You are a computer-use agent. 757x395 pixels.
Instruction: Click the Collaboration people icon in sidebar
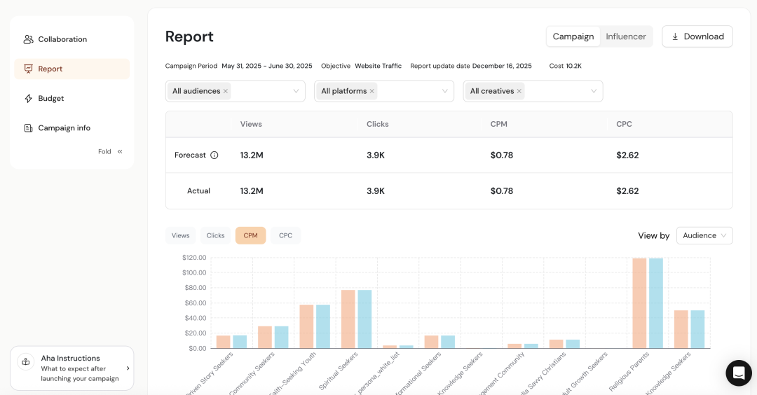point(28,39)
